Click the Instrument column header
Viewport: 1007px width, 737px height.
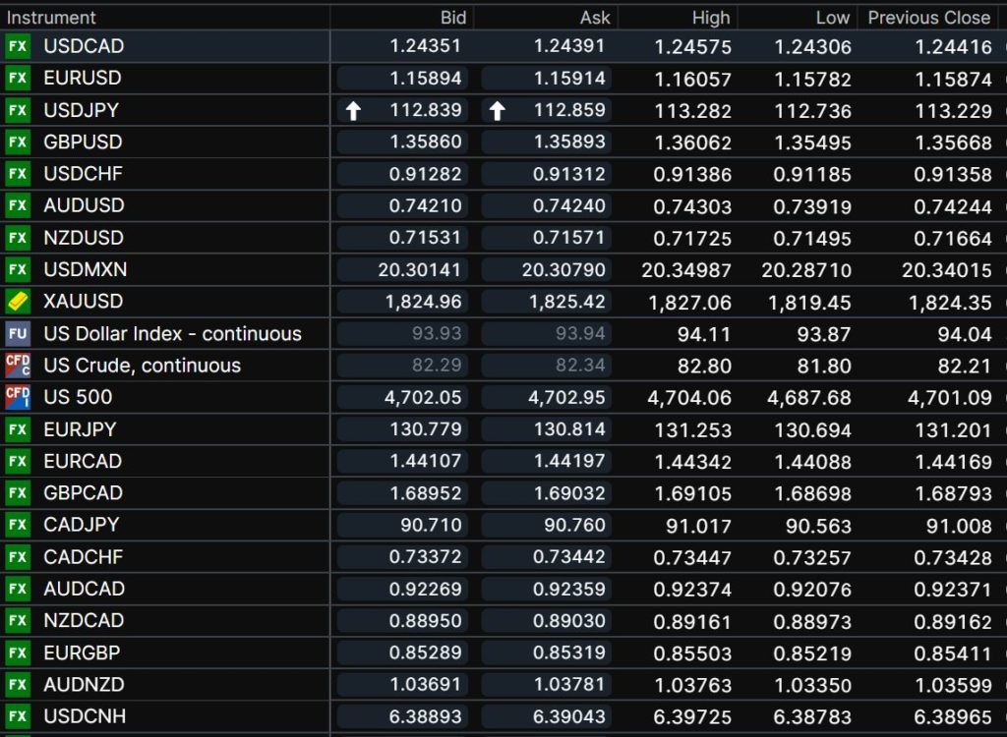pos(51,18)
